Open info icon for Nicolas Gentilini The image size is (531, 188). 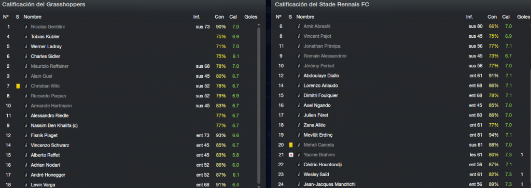point(26,27)
